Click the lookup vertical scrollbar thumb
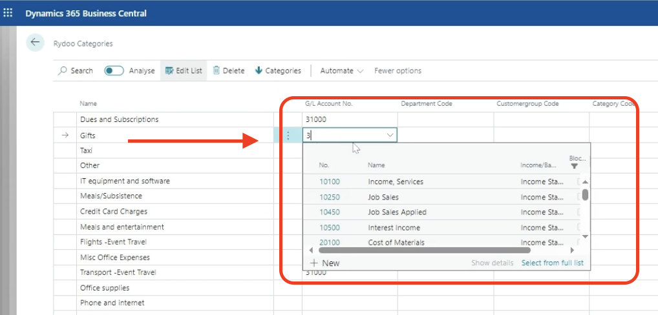658x315 pixels. [x=585, y=195]
